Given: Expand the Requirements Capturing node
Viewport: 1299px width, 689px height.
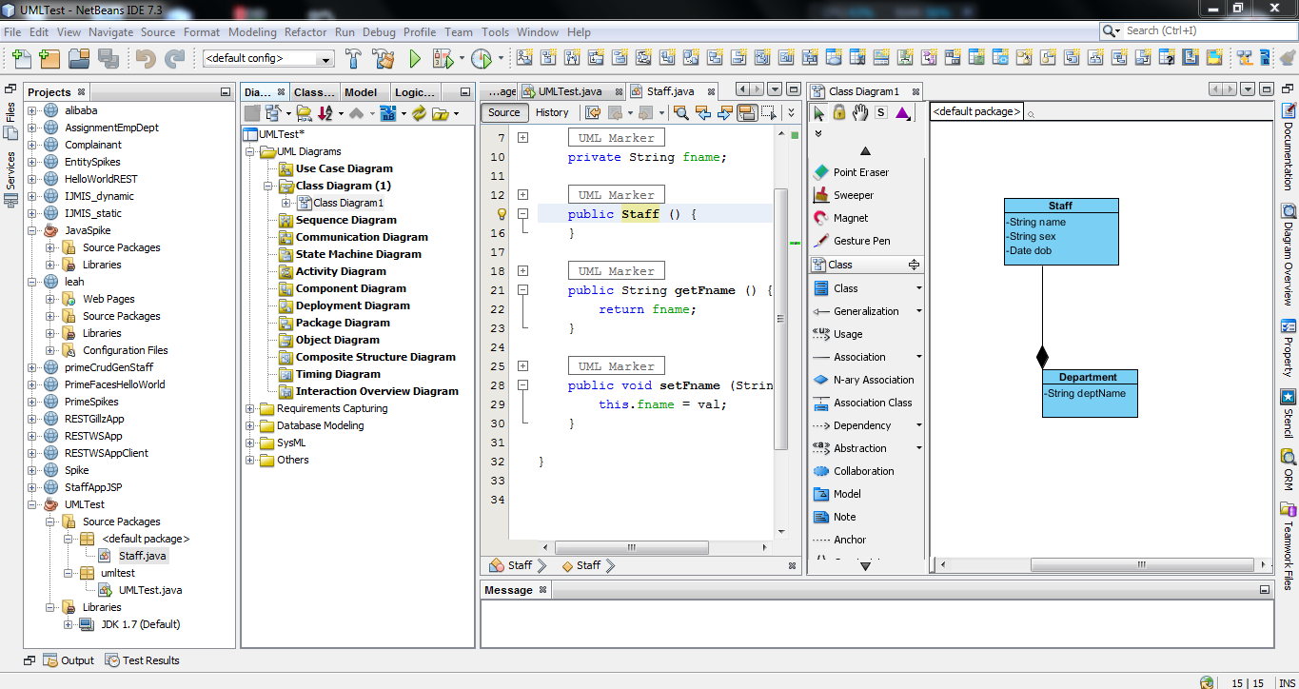Looking at the screenshot, I should 250,408.
